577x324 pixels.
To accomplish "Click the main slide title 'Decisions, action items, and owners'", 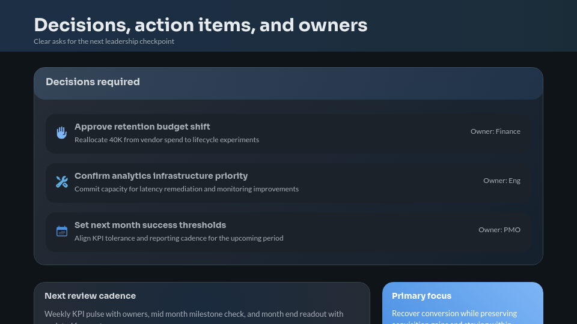I will (x=200, y=25).
